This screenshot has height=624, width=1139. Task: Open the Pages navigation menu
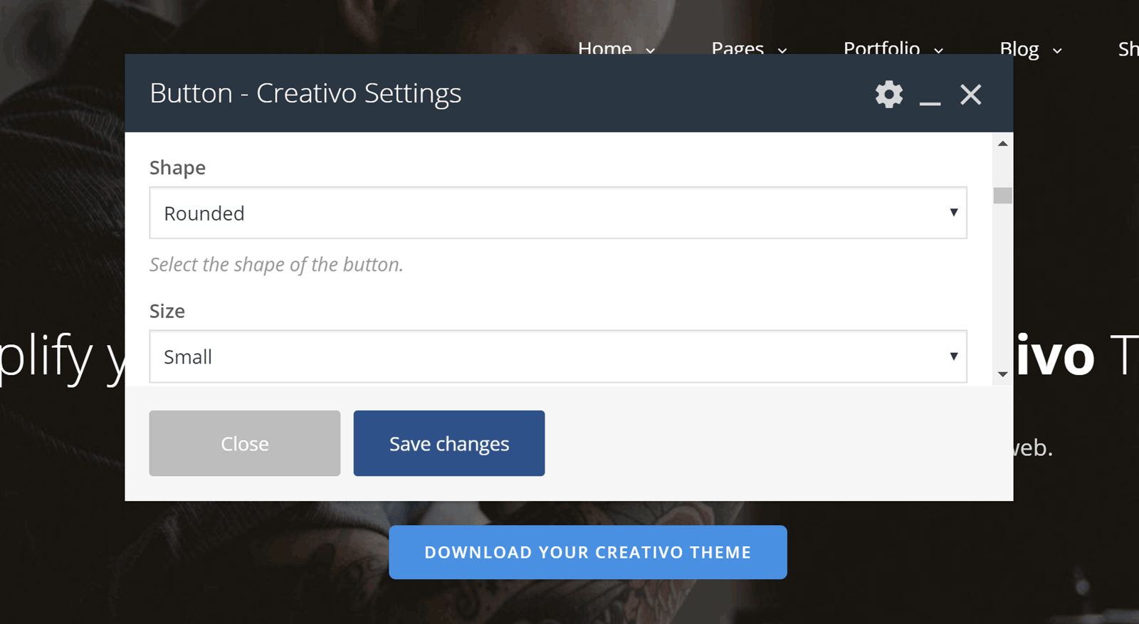[x=749, y=48]
